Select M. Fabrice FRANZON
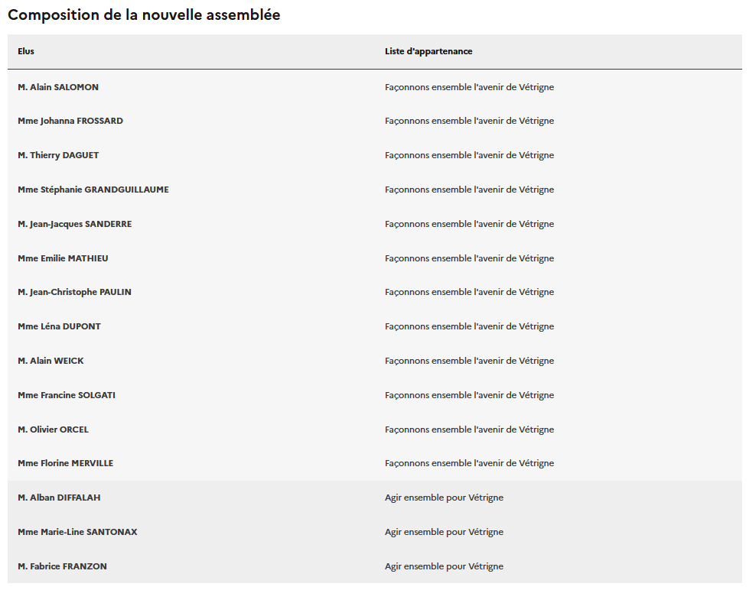 (x=62, y=566)
